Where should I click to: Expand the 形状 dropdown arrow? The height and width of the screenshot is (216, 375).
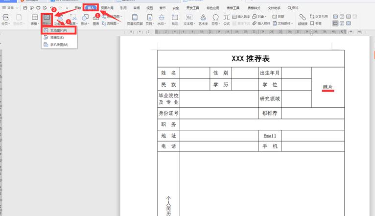click(x=89, y=24)
